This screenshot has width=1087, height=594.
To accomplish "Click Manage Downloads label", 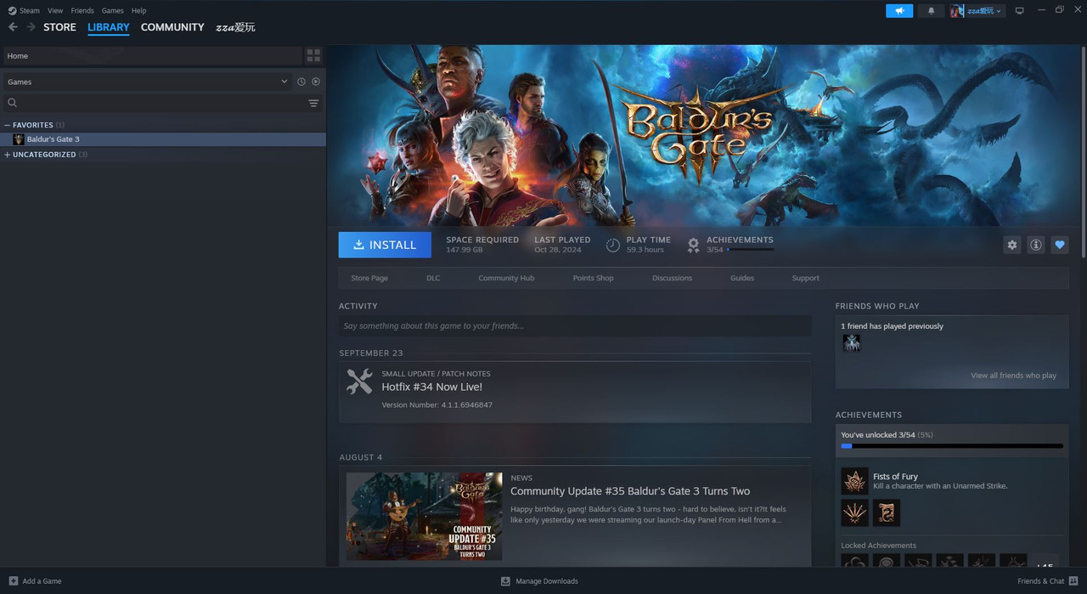I will (x=547, y=581).
